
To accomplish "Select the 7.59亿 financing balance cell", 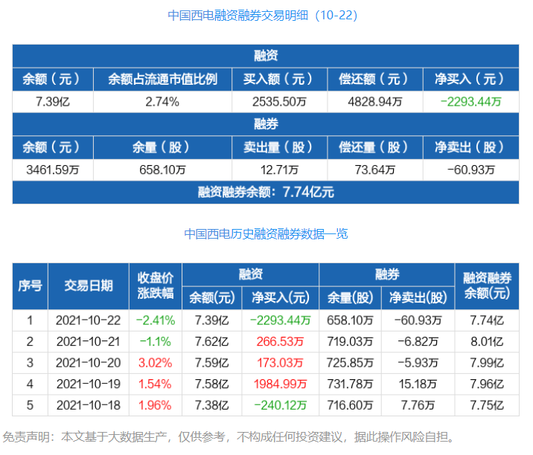I will (x=211, y=363).
